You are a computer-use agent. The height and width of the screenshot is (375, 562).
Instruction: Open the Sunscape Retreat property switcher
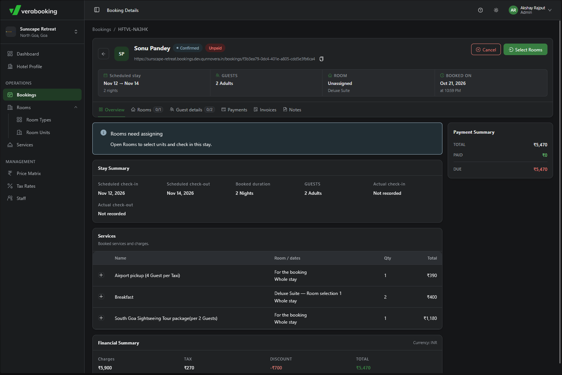pyautogui.click(x=42, y=32)
